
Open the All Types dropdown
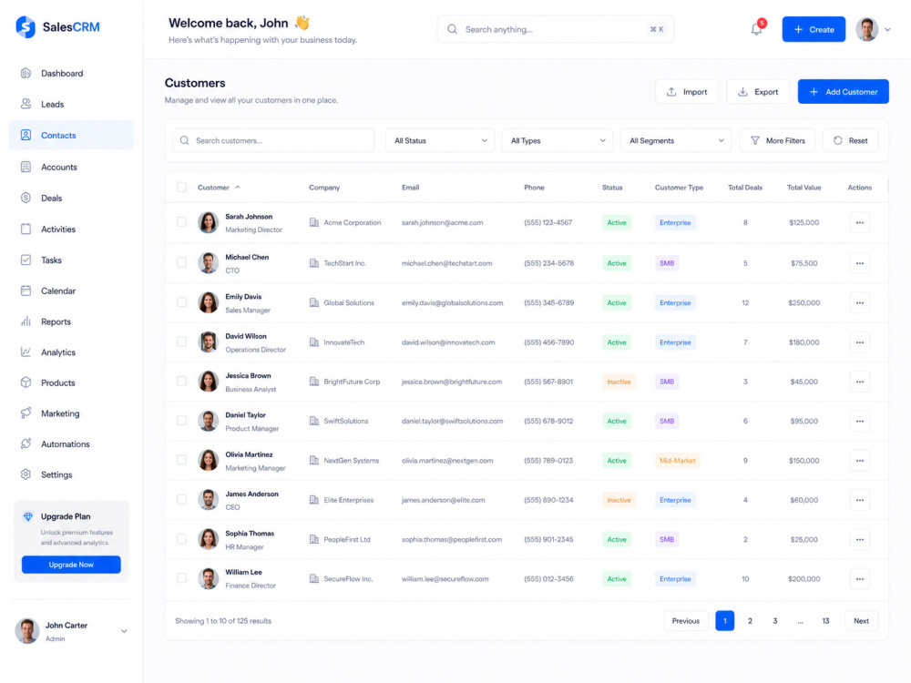tap(558, 140)
